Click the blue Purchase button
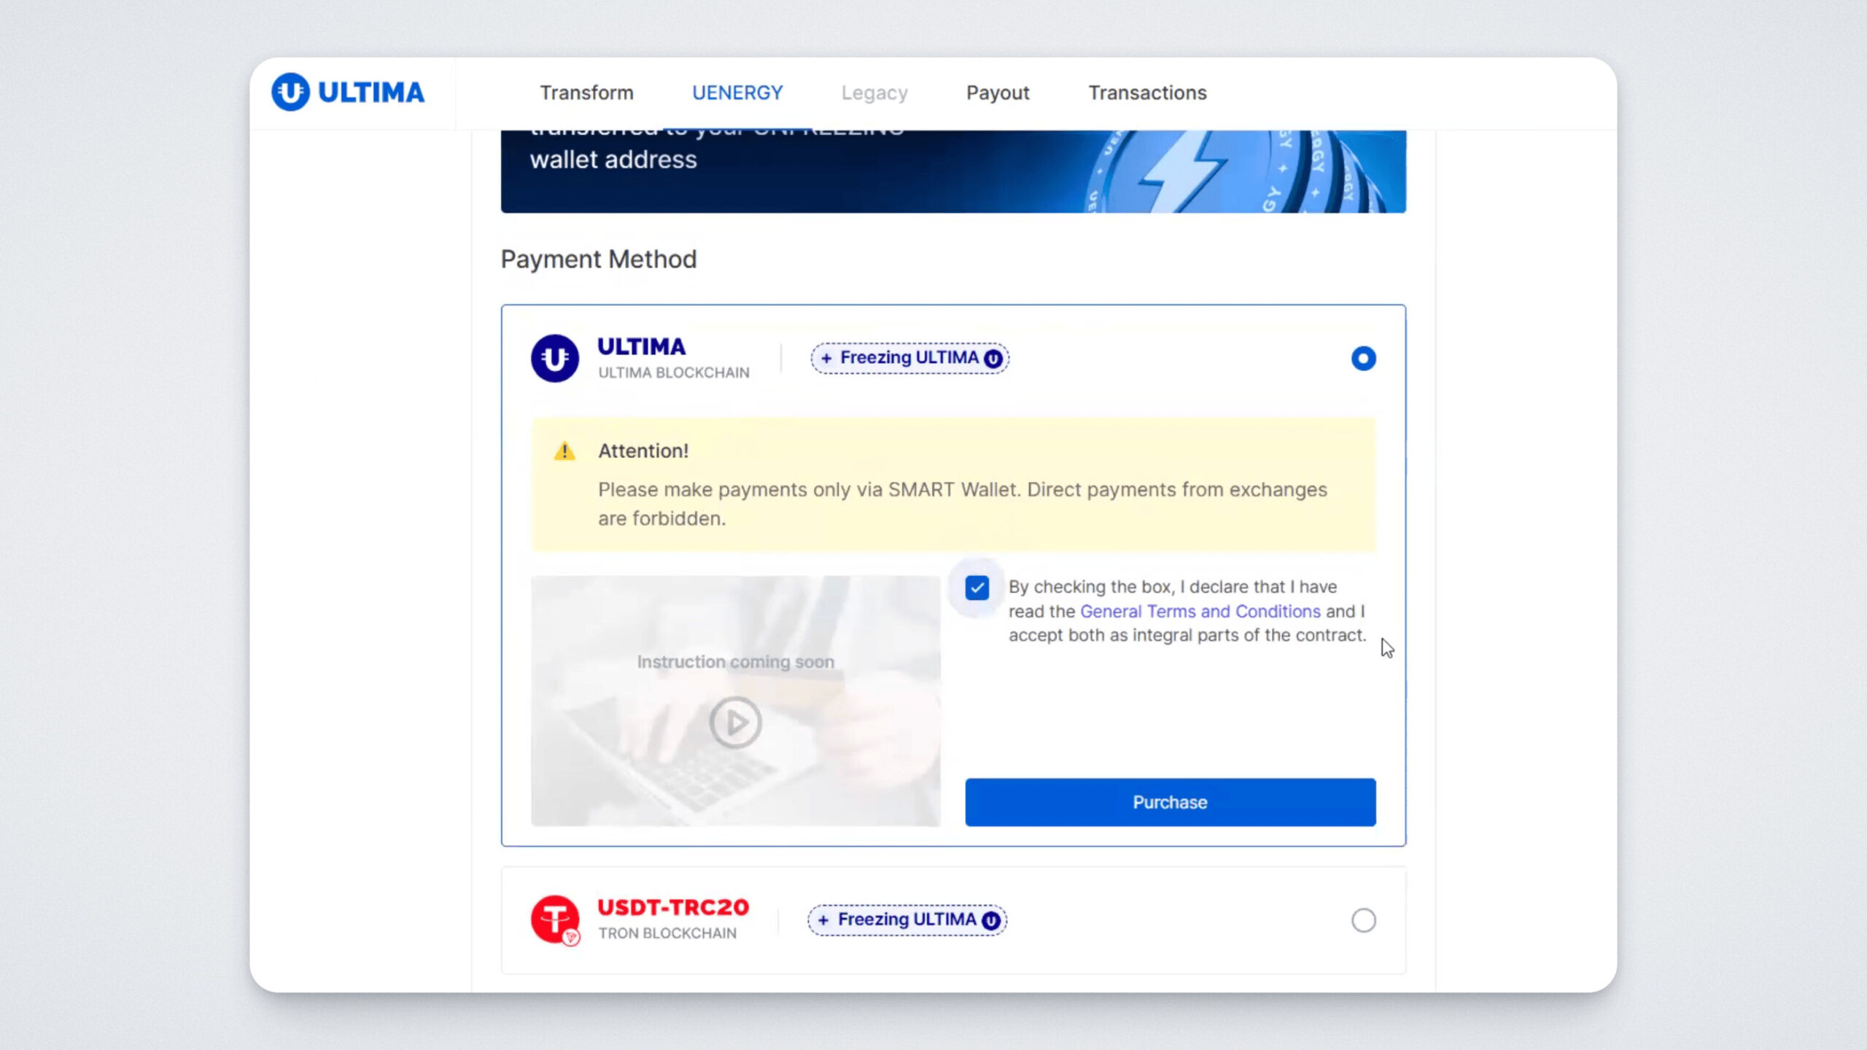Viewport: 1867px width, 1050px height. point(1170,802)
